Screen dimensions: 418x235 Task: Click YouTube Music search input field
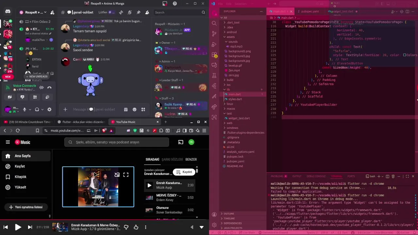[117, 142]
